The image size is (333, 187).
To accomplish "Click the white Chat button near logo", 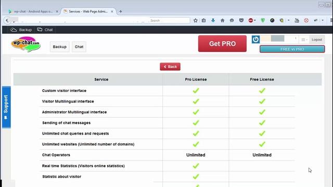I will (79, 47).
